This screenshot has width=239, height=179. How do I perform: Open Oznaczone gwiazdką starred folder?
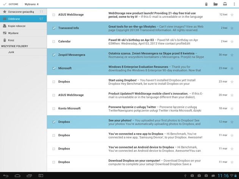[x=23, y=12]
